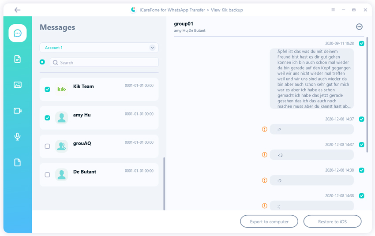This screenshot has height=236, width=375.
Task: Click the :P message bubble
Action: pos(311,129)
